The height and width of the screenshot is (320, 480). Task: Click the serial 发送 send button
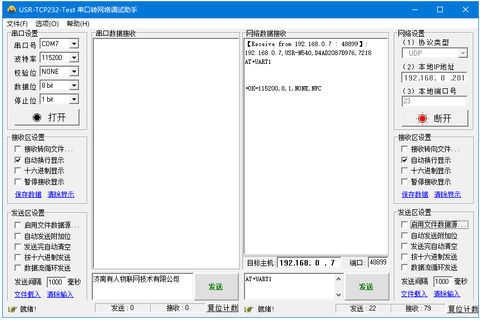216,287
